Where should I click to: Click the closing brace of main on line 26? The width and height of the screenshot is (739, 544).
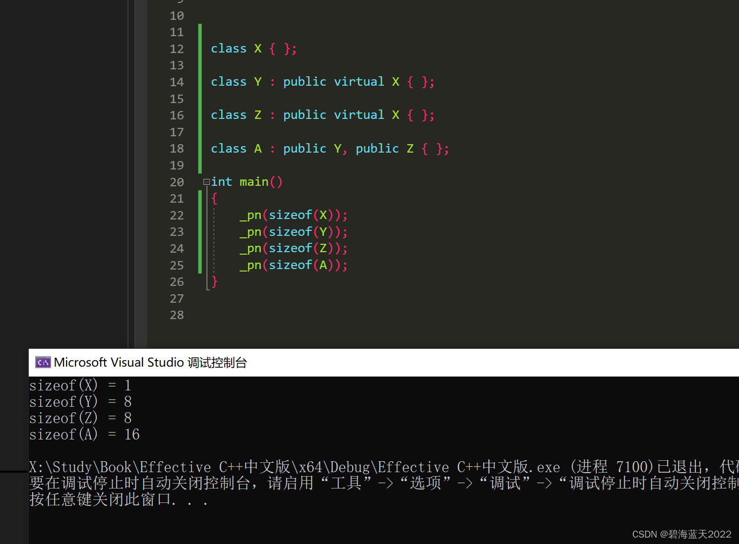tap(214, 282)
